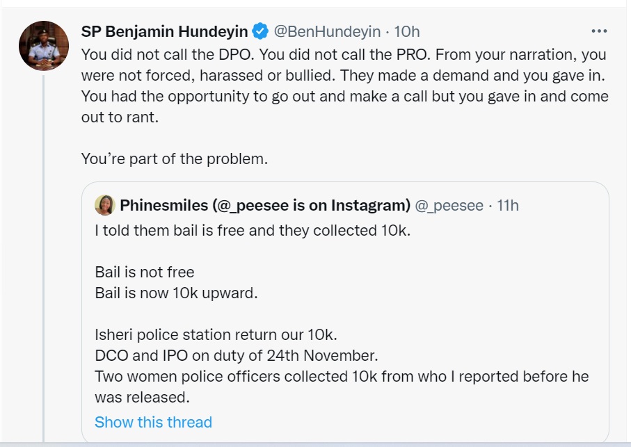Click the "Bail is not free" line
The height and width of the screenshot is (447, 631).
click(x=145, y=272)
